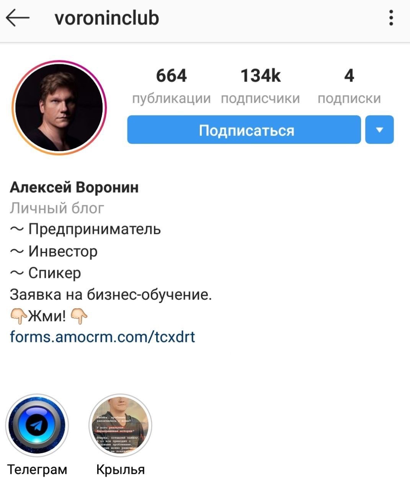Tap the left pointing-down hand emoji
The image size is (410, 490).
[18, 316]
